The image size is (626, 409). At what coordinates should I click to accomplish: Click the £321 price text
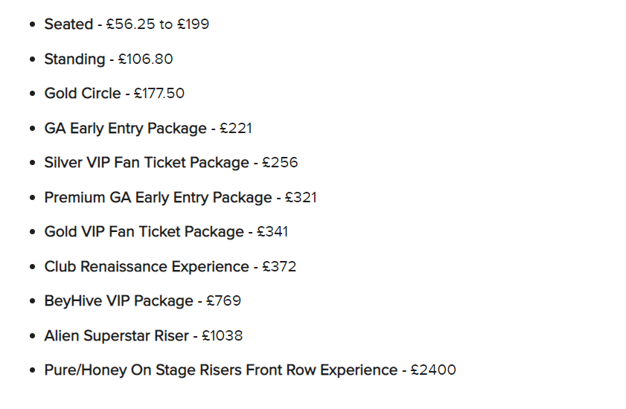coord(301,198)
